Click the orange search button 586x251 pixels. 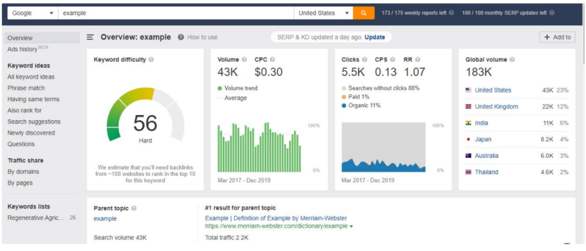pyautogui.click(x=363, y=13)
